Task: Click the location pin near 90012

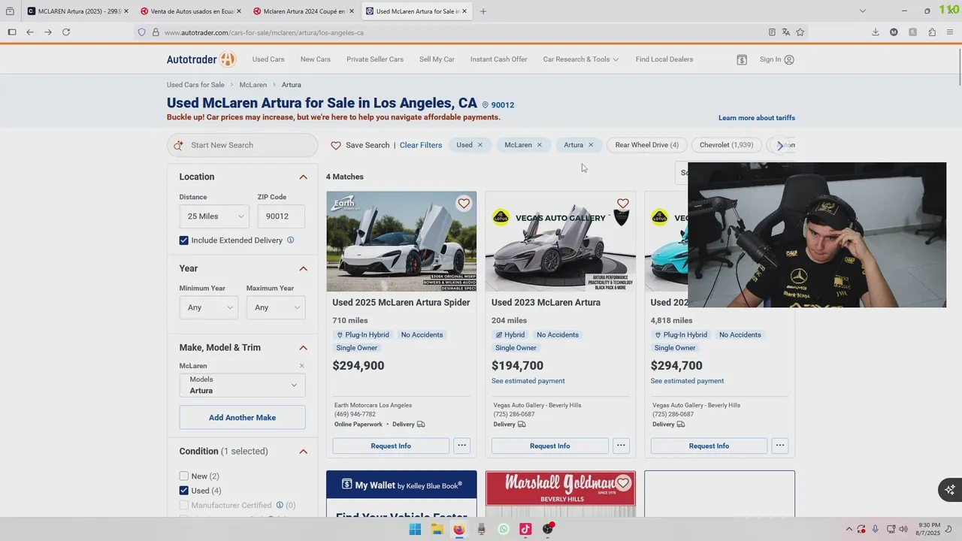Action: click(x=486, y=105)
